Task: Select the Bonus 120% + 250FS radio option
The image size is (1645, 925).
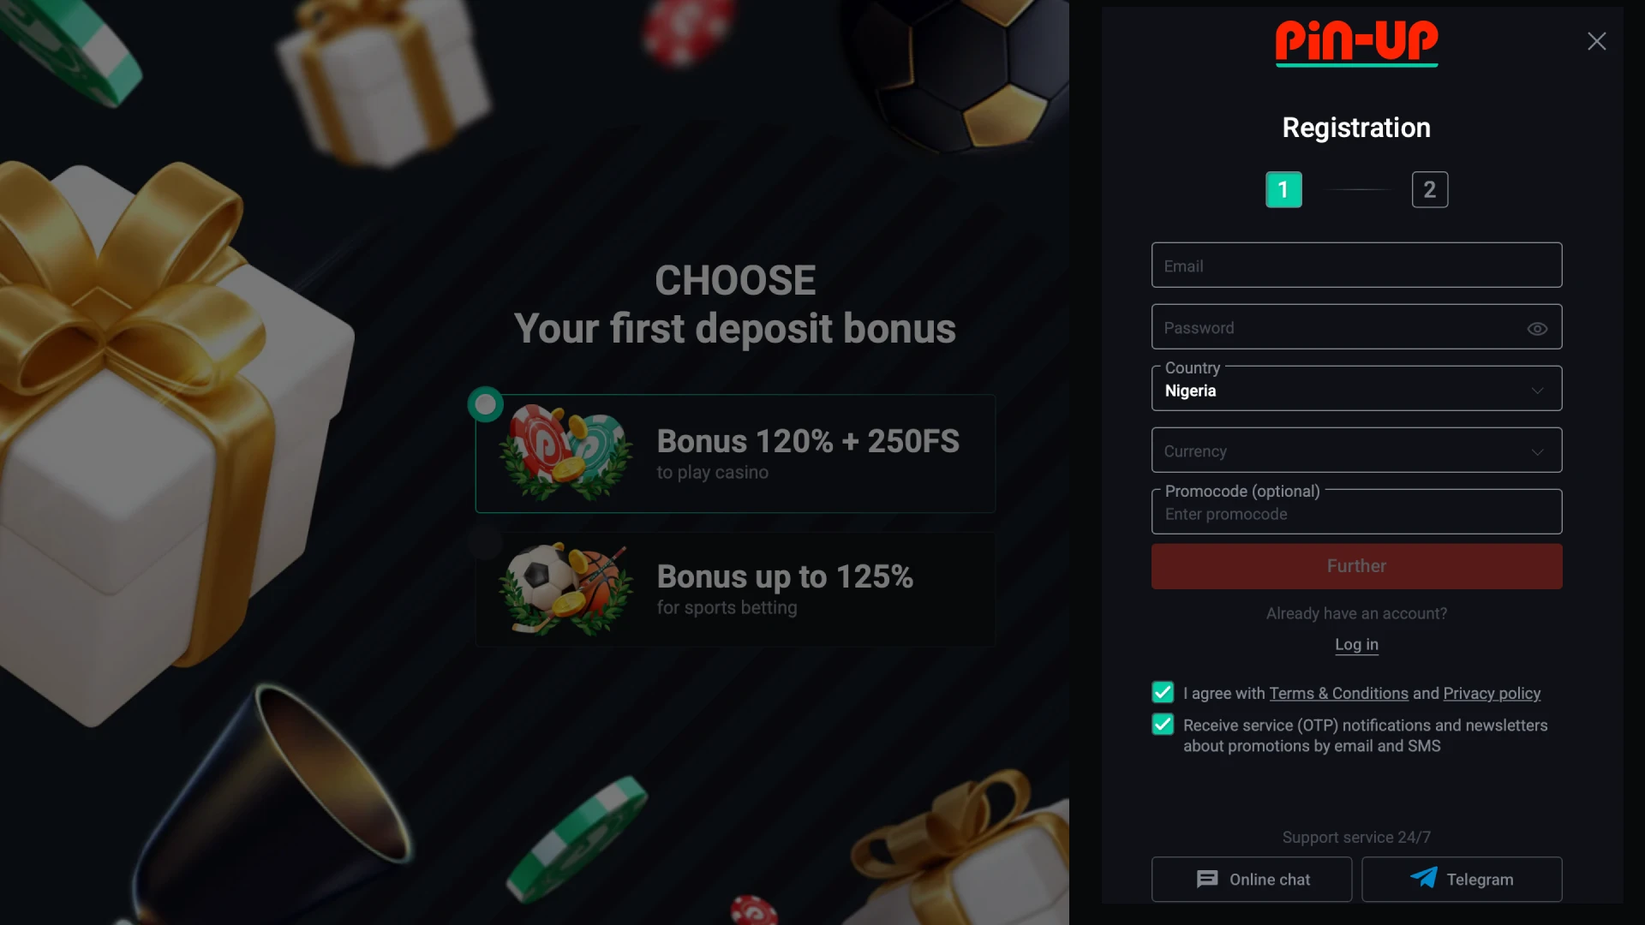Action: [x=485, y=404]
